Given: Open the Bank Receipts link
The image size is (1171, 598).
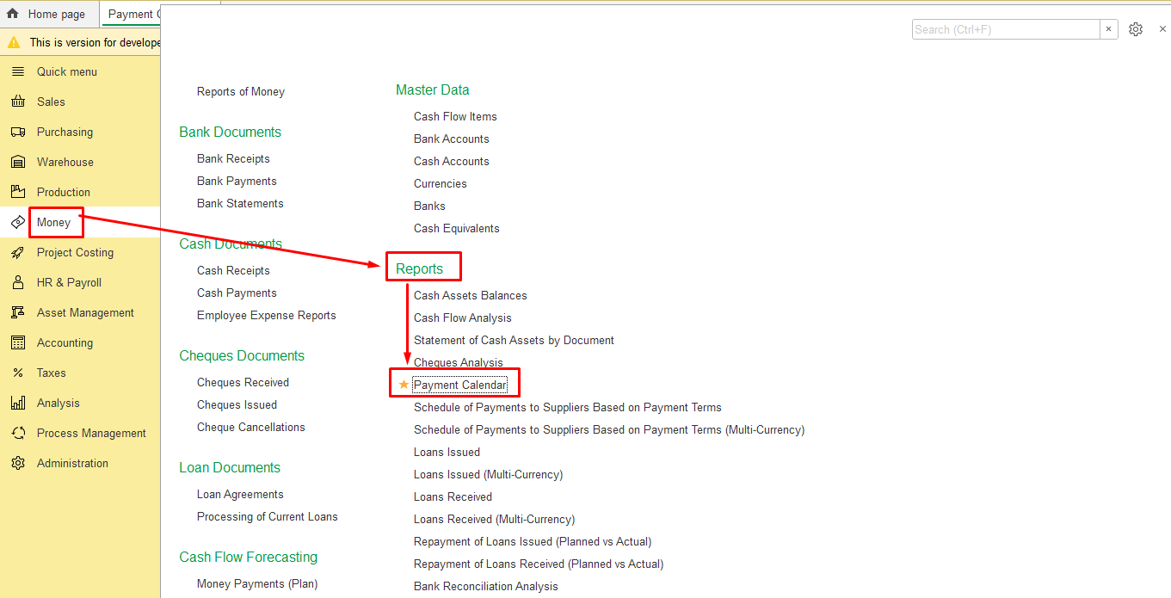Looking at the screenshot, I should [233, 158].
